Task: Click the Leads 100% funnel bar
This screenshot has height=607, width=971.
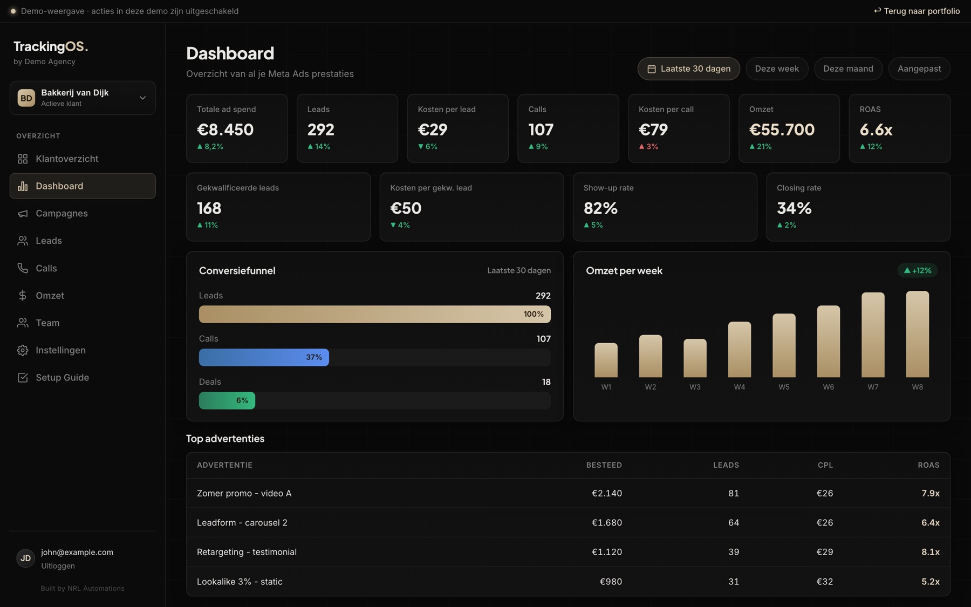Action: pyautogui.click(x=375, y=315)
